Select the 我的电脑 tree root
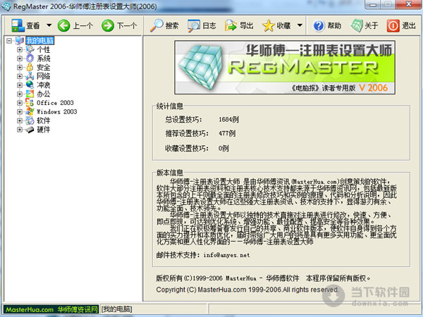Screen dimensions: 423x317 (40, 41)
